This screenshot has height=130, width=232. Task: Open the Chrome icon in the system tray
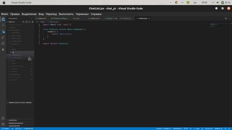pos(177,3)
